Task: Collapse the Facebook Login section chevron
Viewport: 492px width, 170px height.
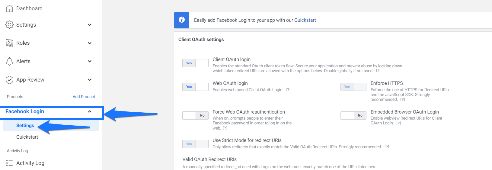Action: pyautogui.click(x=90, y=111)
